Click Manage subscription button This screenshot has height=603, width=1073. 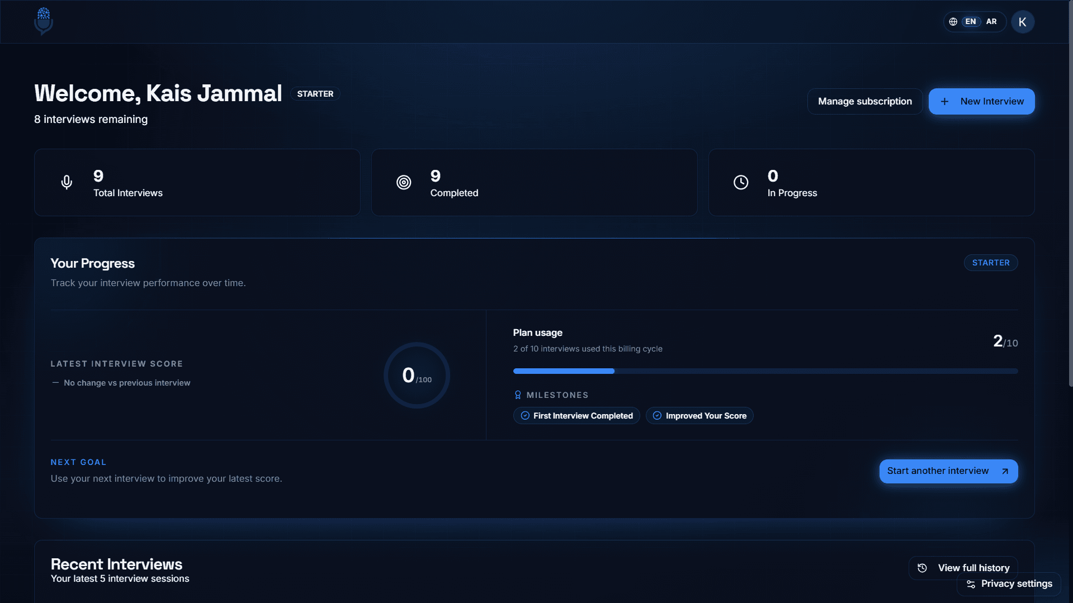(x=865, y=101)
